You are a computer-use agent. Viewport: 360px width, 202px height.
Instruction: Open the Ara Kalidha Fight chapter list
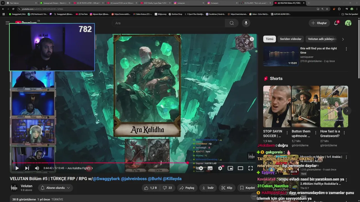point(80,168)
